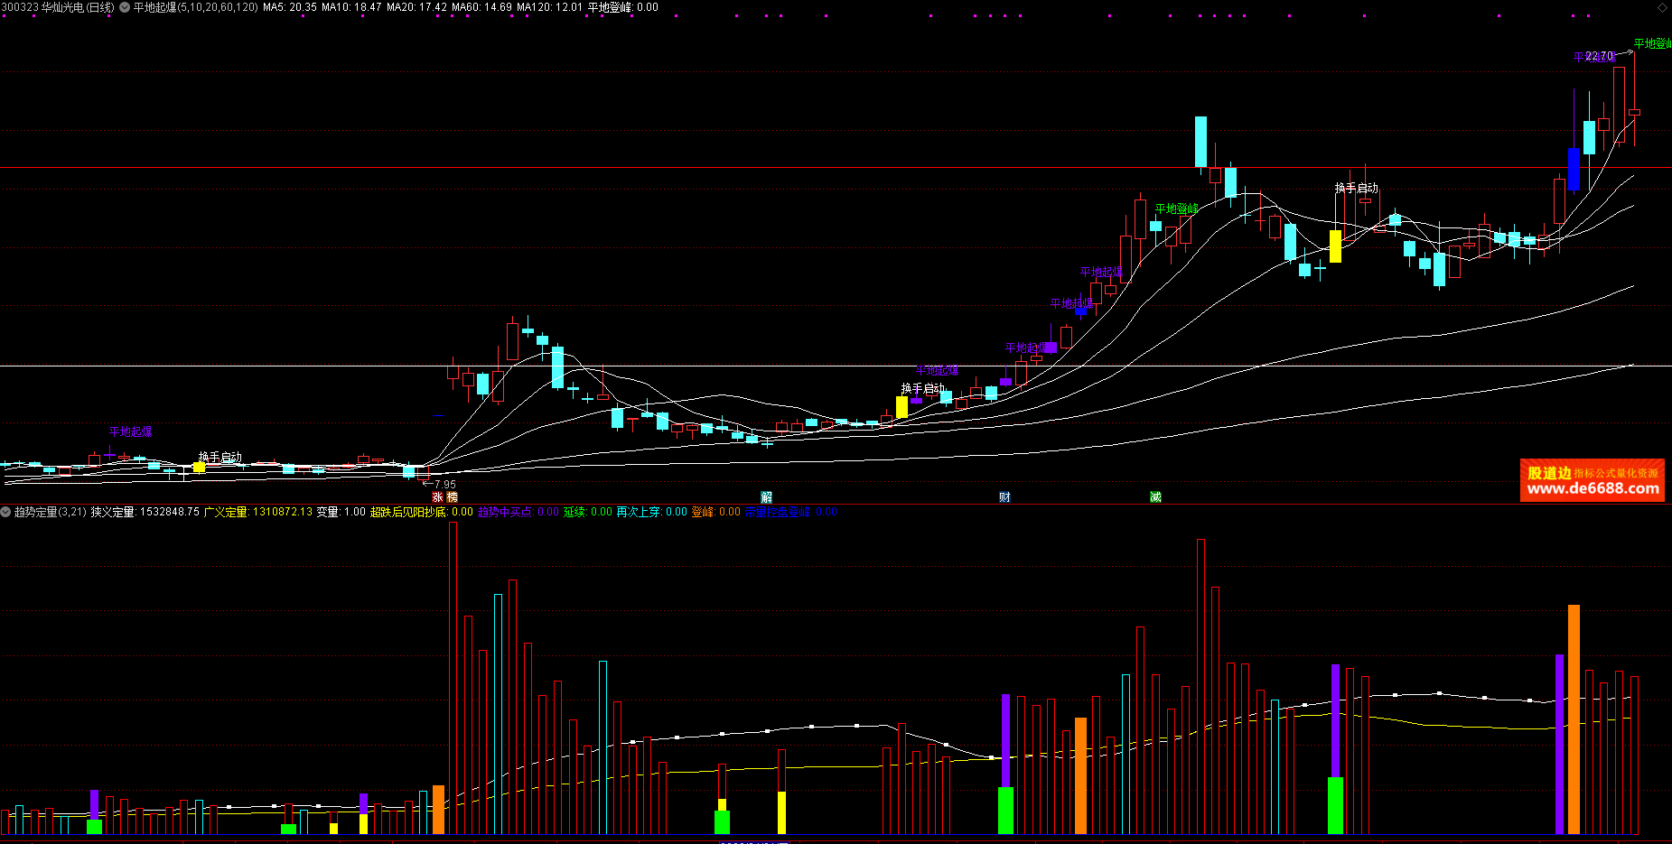This screenshot has height=844, width=1672.
Task: Open the dropdown arrow beside 平地起爆 indicator
Action: coord(125,7)
